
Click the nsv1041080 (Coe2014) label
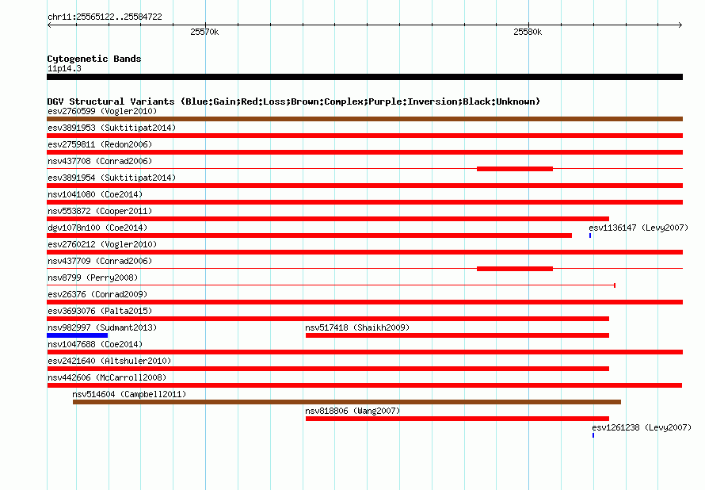click(x=95, y=194)
